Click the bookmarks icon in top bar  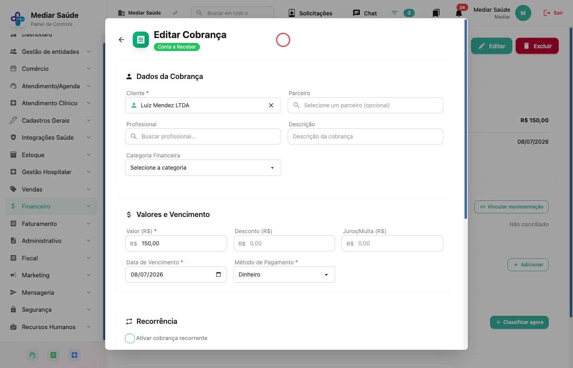[436, 13]
